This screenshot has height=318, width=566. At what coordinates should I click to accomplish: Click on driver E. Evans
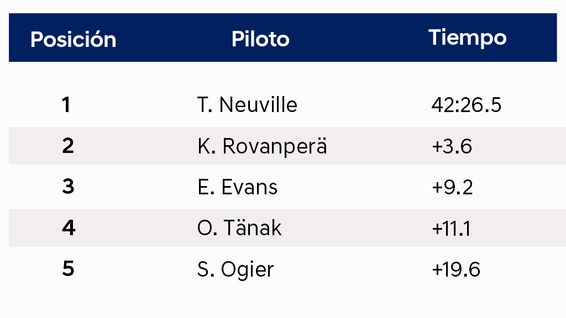(x=237, y=187)
